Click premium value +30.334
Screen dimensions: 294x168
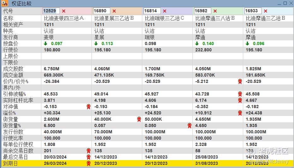[x=52, y=113]
